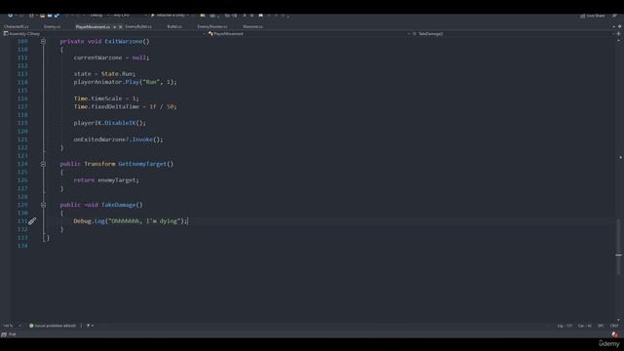
Task: Click the navigate backward toolbar icon
Action: [x=11, y=16]
